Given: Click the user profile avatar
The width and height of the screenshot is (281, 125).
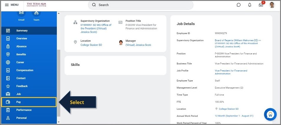Looking at the screenshot, I should 272,5.
